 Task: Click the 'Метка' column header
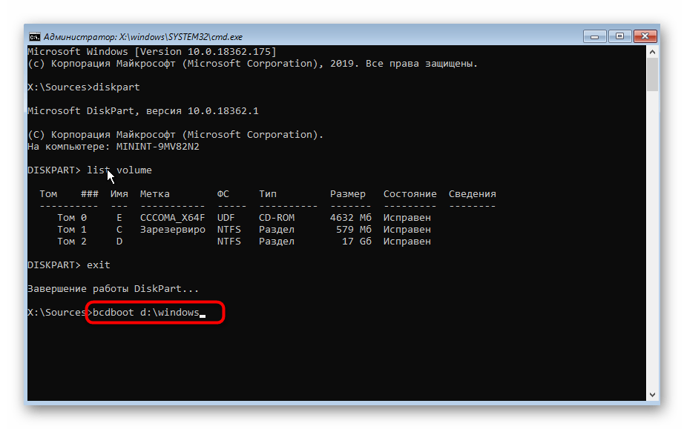coord(154,194)
